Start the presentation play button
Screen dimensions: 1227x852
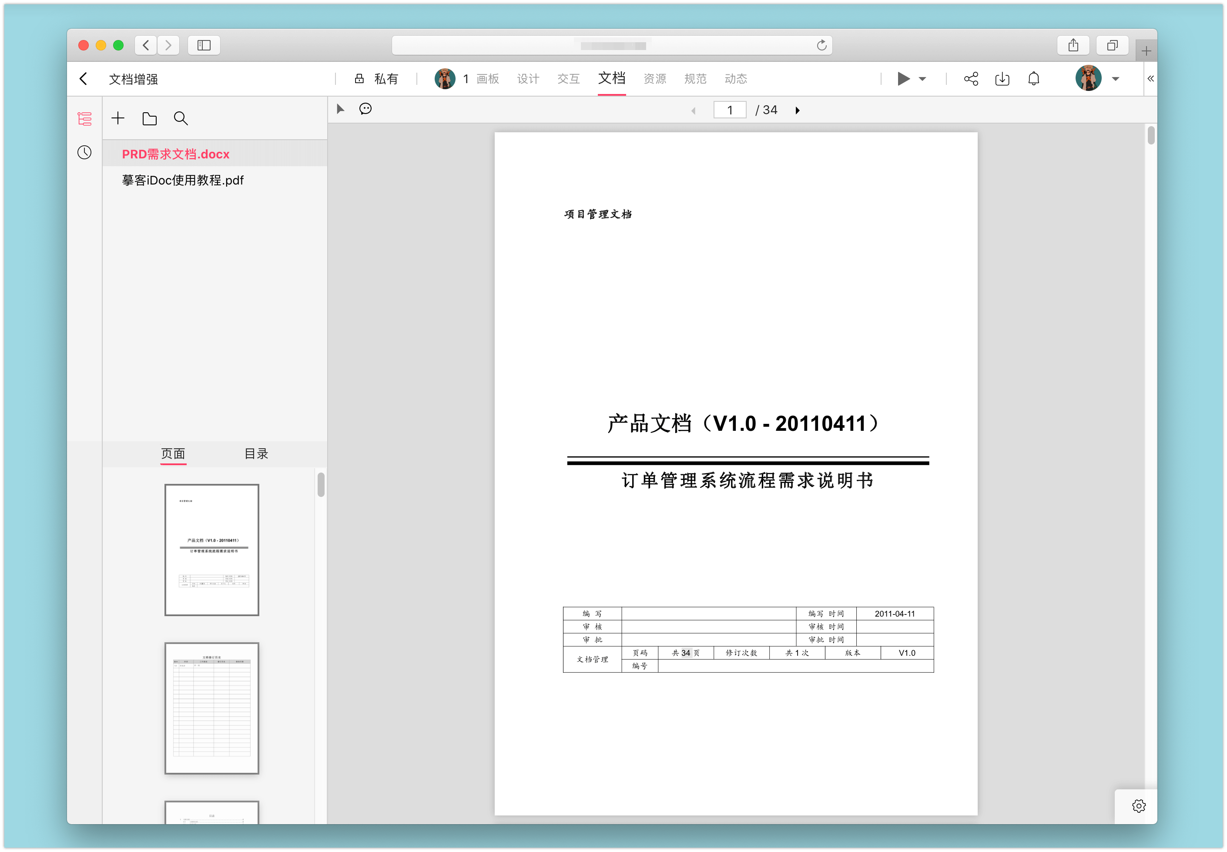[x=903, y=79]
